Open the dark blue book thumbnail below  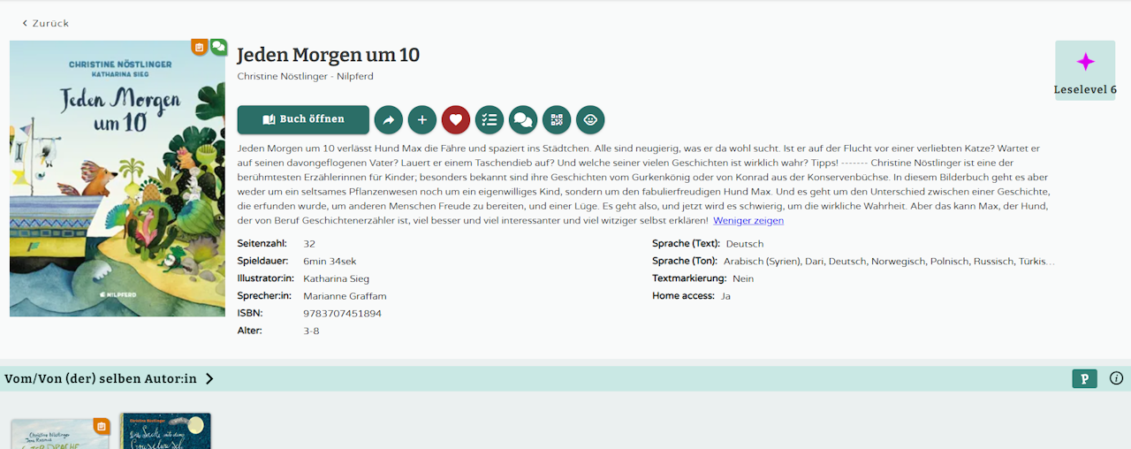click(x=166, y=431)
